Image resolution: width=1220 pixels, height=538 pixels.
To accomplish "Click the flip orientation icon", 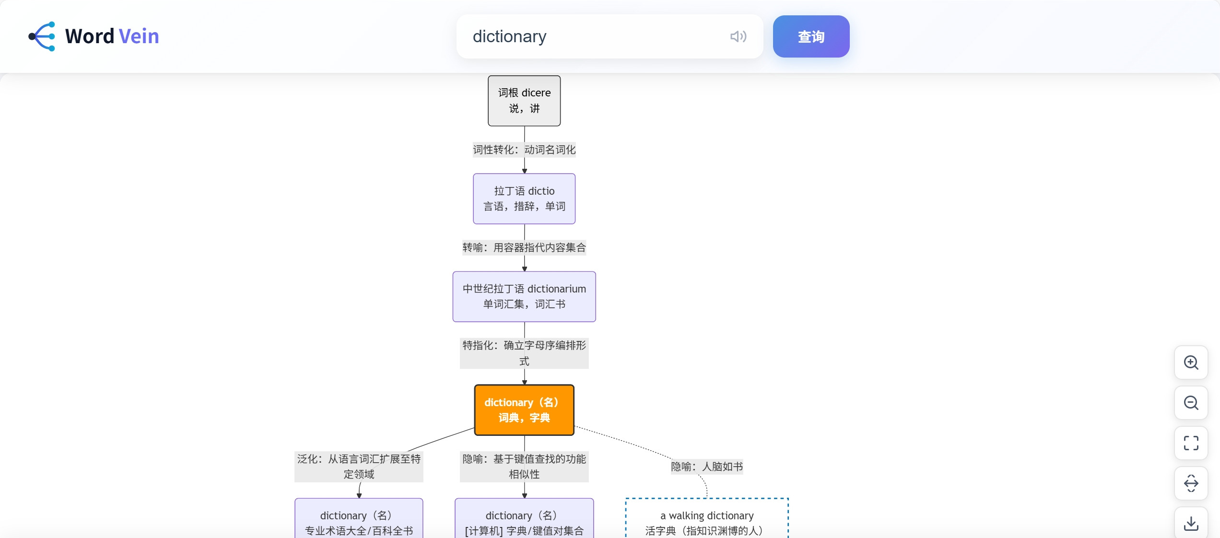I will point(1191,483).
